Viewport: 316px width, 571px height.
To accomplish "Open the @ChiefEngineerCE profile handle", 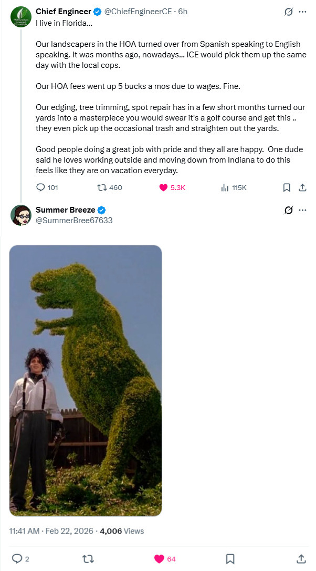I will tap(140, 12).
